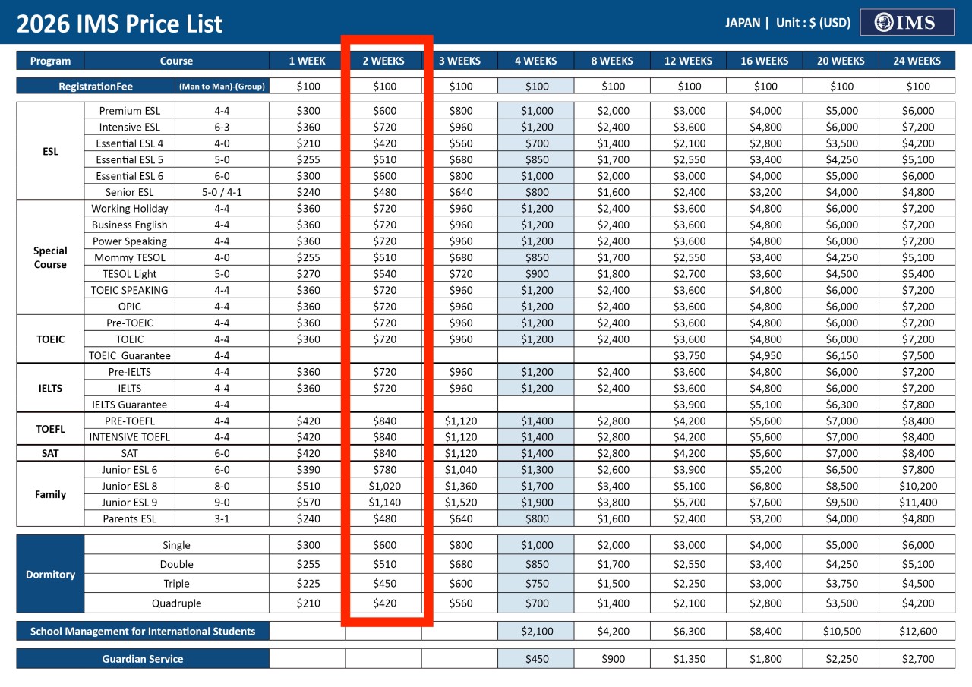The width and height of the screenshot is (972, 687).
Task: Click TESOL Light 1 WEEK price $270
Action: 308,274
